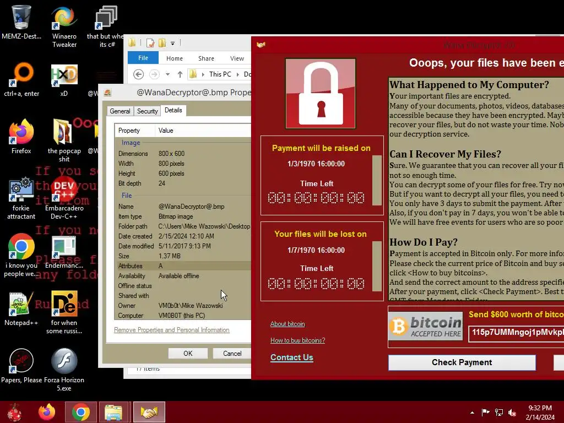Click the Explorer back navigation arrow

click(x=138, y=74)
